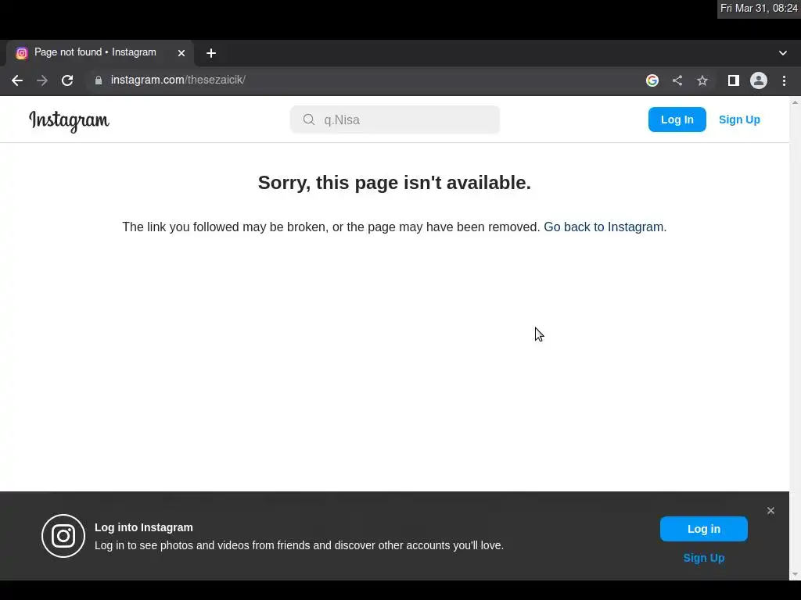Open Google icon in address bar
This screenshot has height=600, width=801.
(652, 80)
